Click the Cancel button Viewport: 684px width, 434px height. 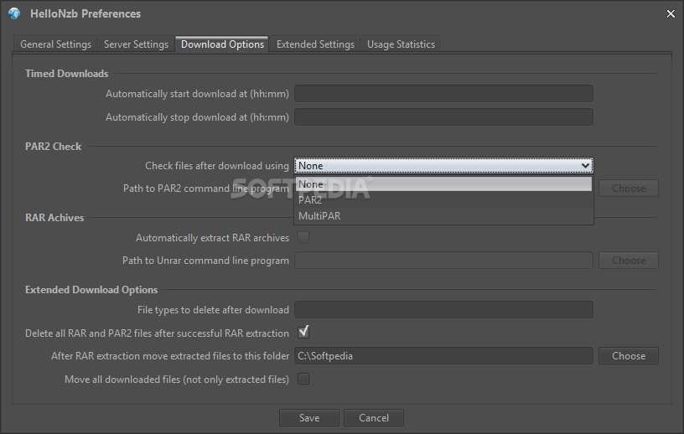(373, 418)
